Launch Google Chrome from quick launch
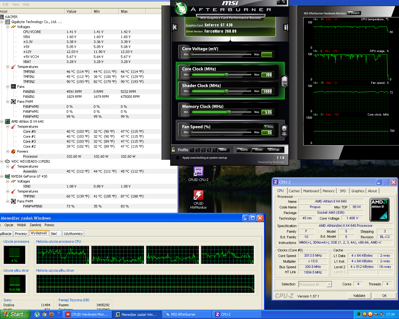 [x=44, y=314]
